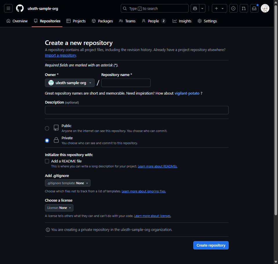Screen dimensions: 278x264
Task: Open the organization Settings tab
Action: click(207, 21)
